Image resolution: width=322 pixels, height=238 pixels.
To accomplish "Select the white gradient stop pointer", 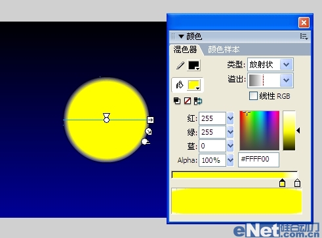I will coord(297,183).
